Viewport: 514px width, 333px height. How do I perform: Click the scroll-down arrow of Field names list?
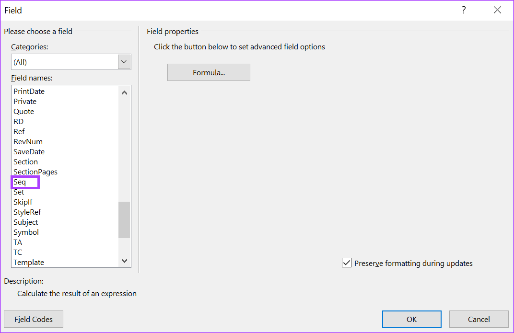click(124, 261)
